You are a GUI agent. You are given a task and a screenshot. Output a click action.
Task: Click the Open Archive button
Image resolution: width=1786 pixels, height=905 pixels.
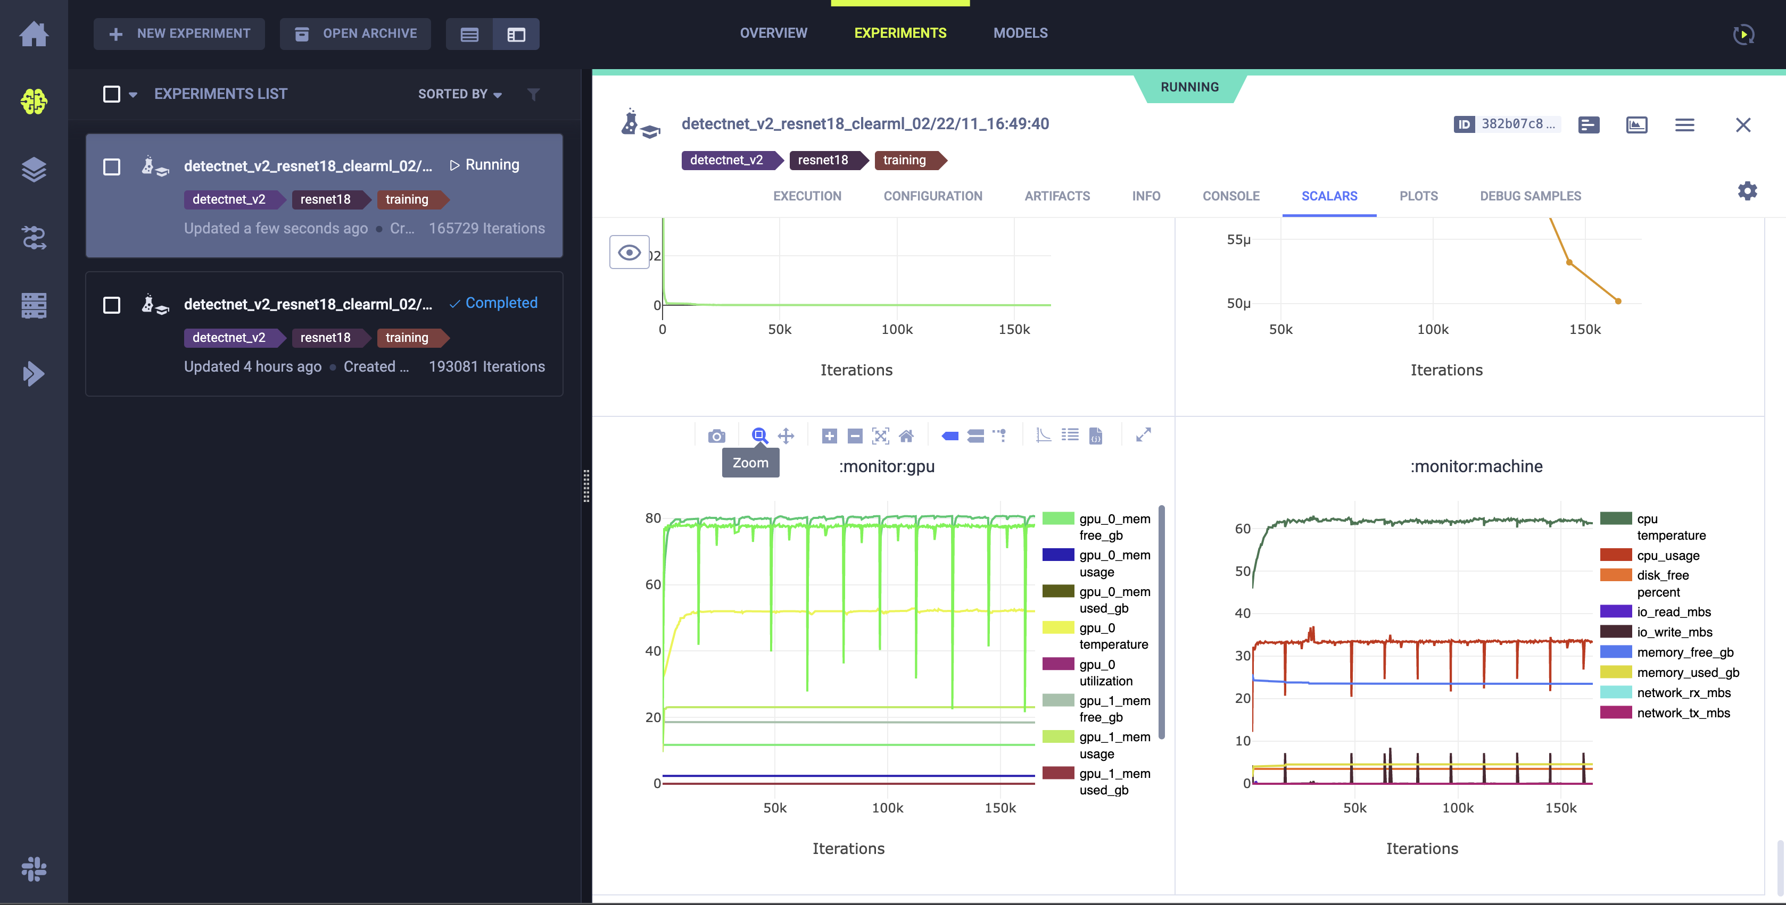[355, 33]
